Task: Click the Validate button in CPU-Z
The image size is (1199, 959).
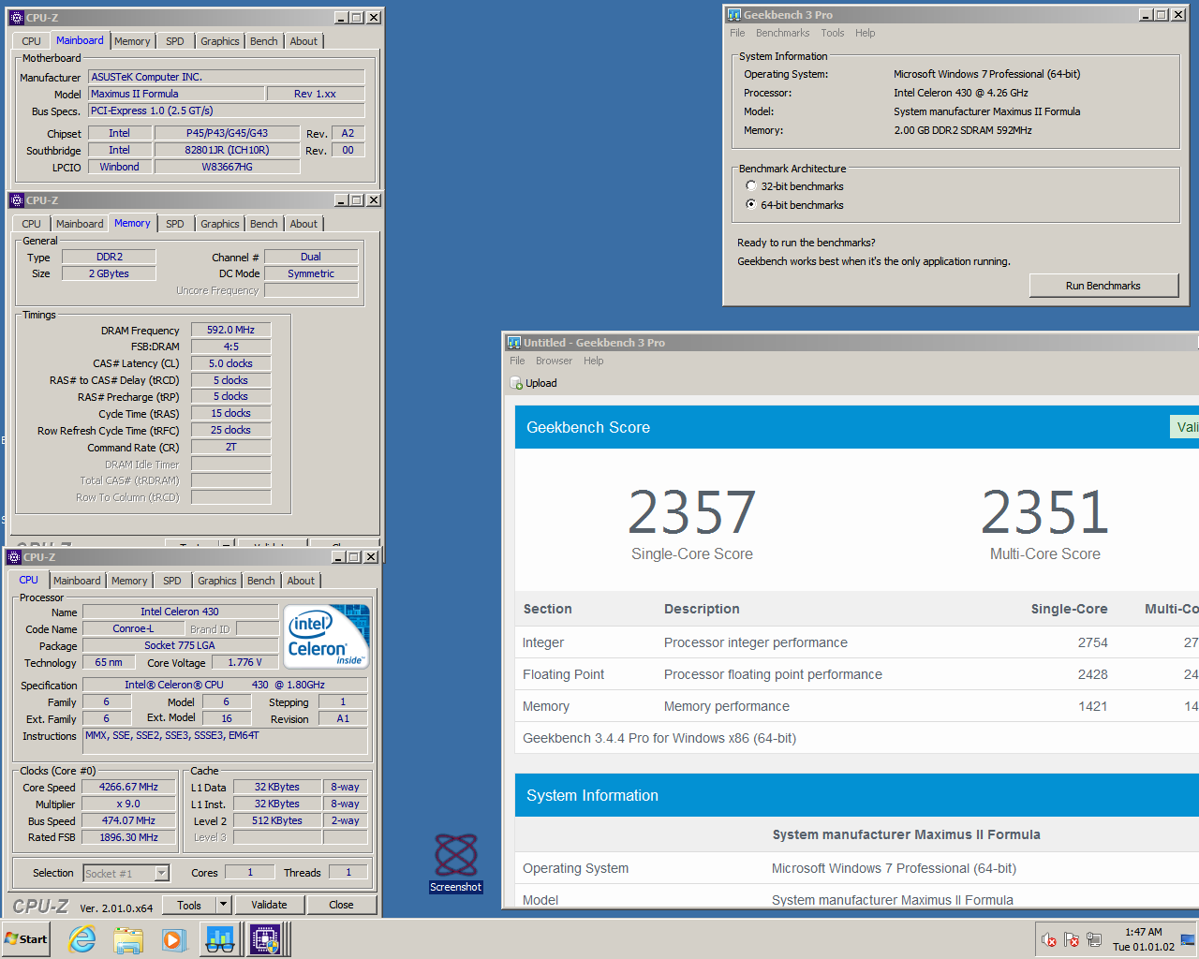Action: pyautogui.click(x=269, y=905)
